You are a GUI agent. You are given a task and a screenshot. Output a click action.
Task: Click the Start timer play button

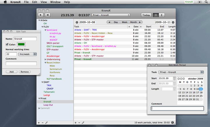click(x=41, y=15)
